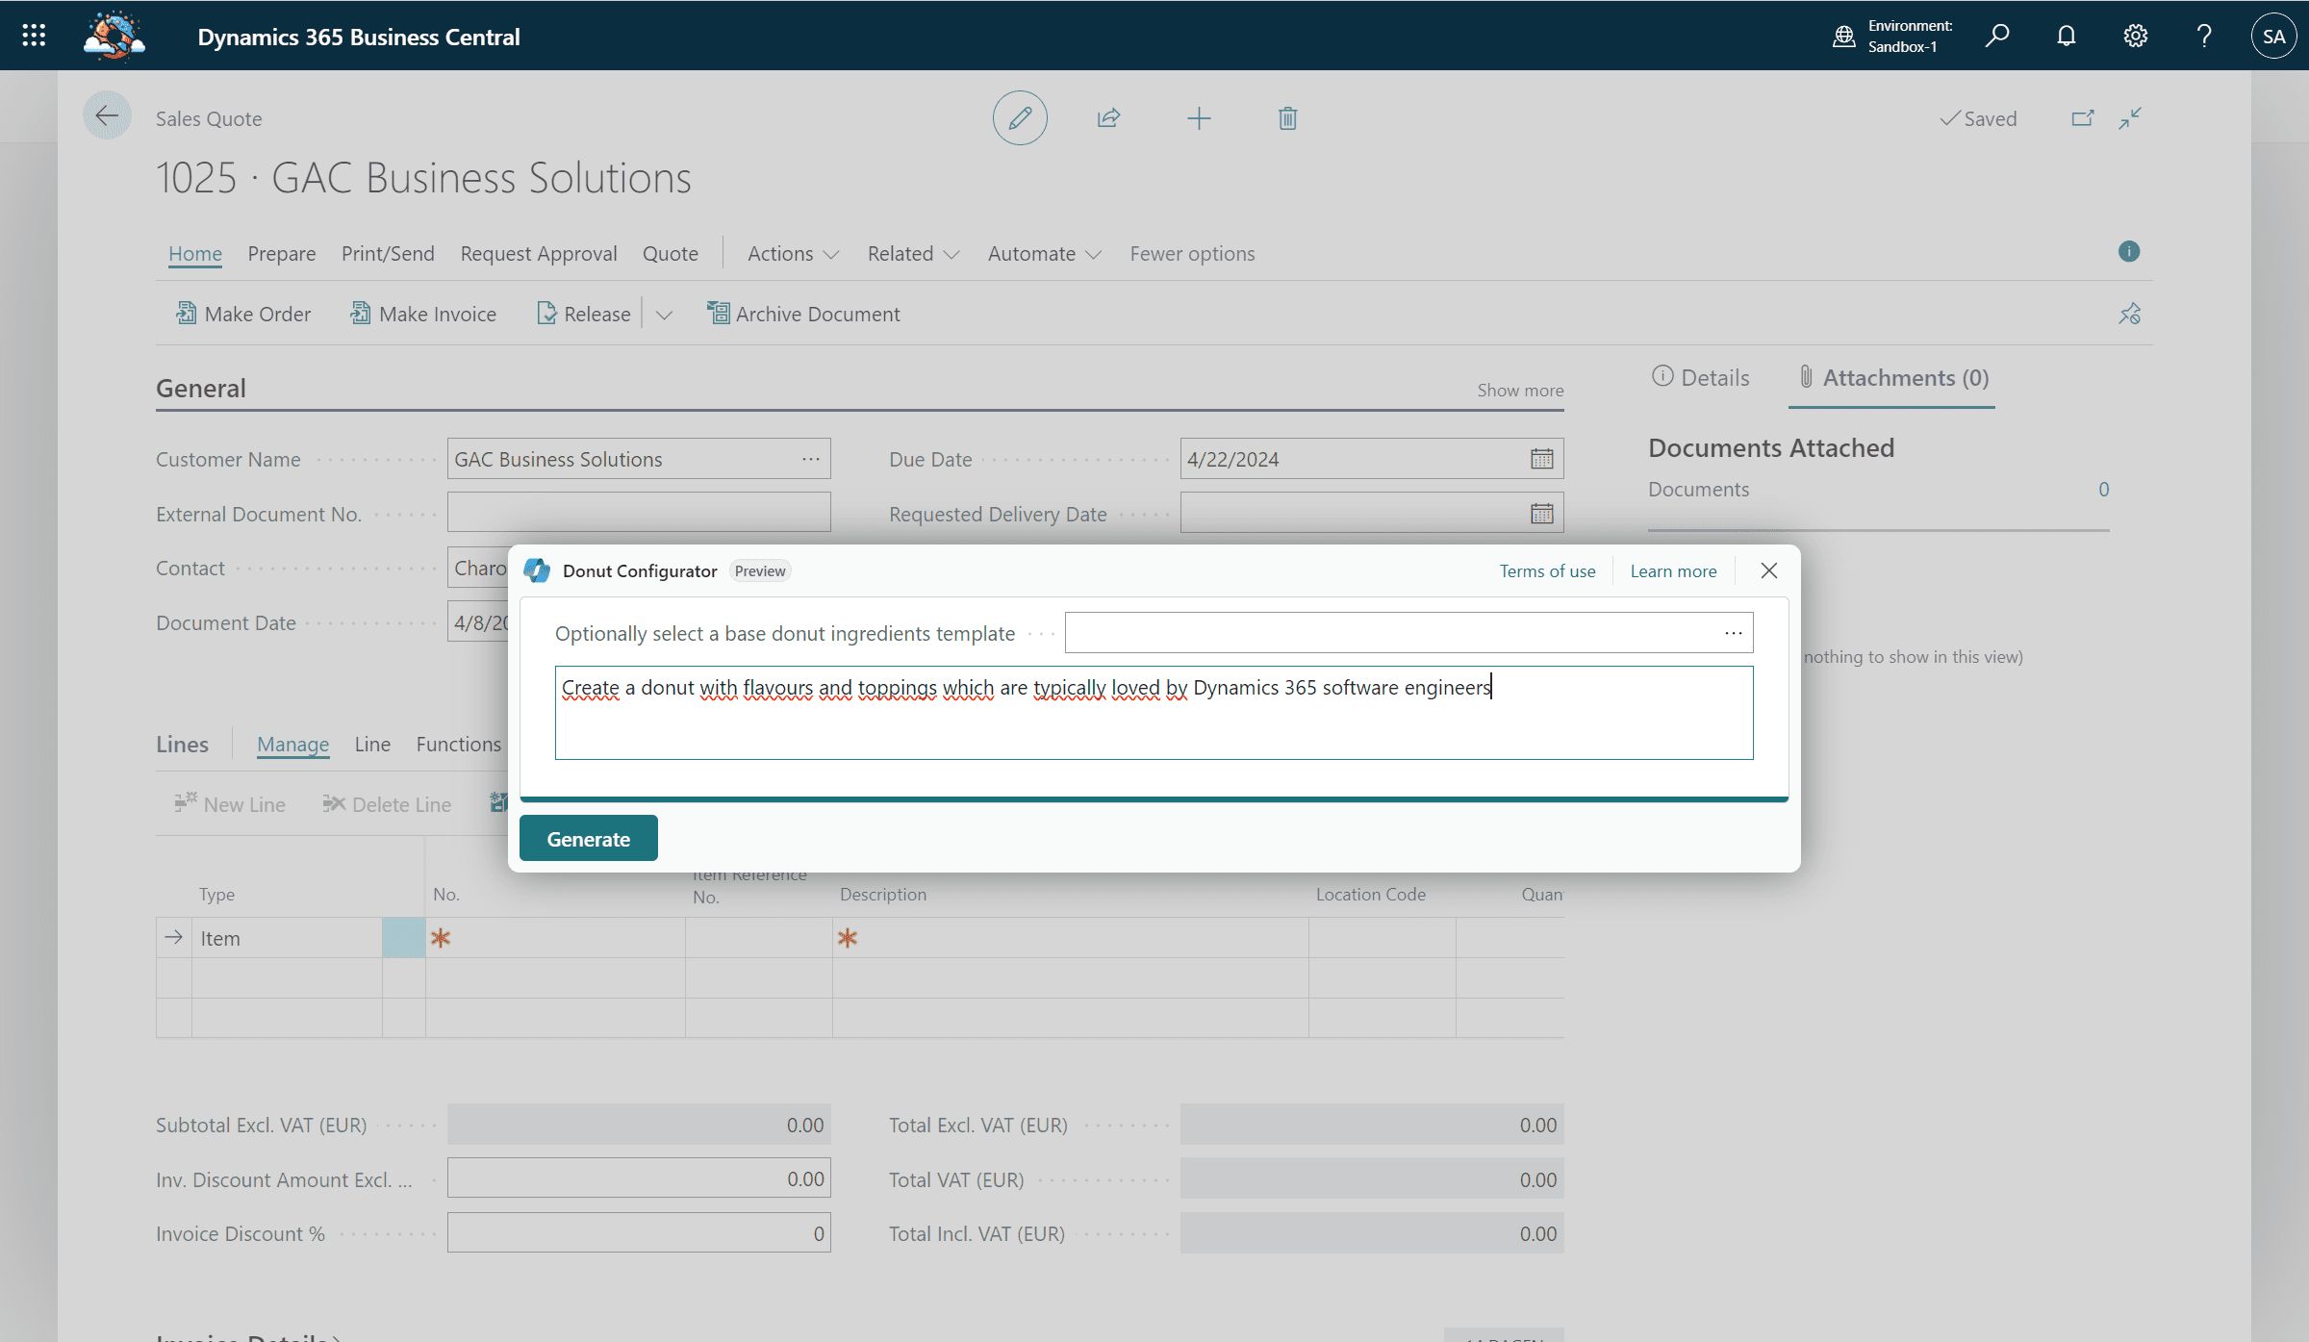Image resolution: width=2309 pixels, height=1342 pixels.
Task: Click Show more in General section
Action: pos(1520,390)
